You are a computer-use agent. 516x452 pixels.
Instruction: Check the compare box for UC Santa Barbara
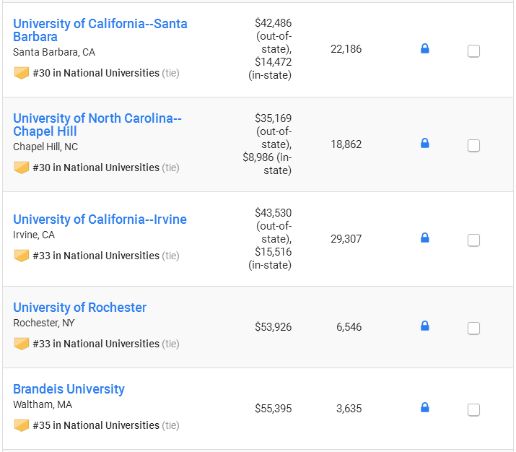[x=473, y=51]
